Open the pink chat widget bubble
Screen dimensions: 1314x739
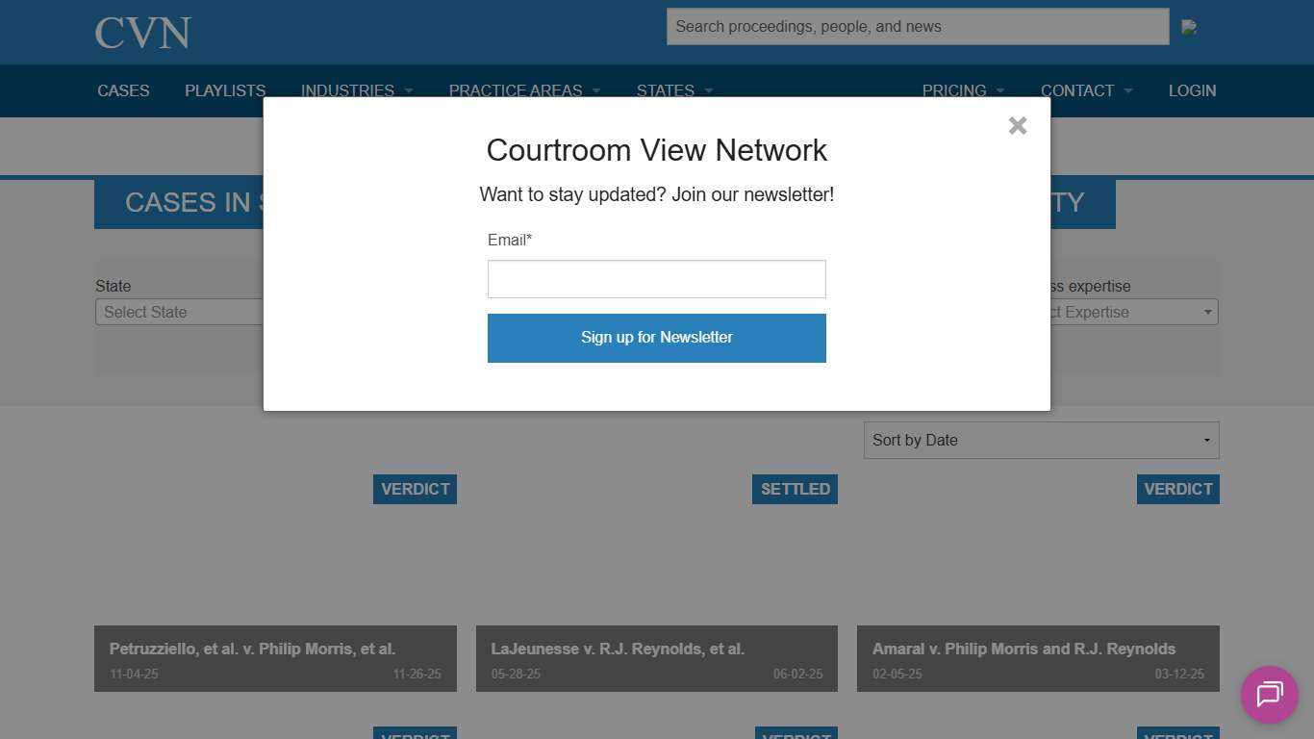coord(1269,695)
